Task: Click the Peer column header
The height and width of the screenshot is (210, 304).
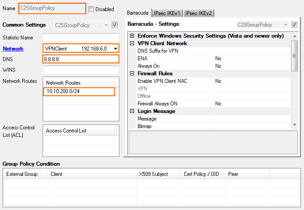Action: click(248, 174)
